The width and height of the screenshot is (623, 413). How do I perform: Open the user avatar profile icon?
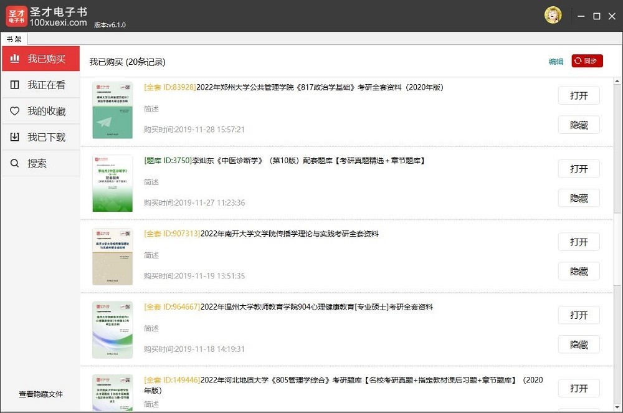tap(553, 16)
